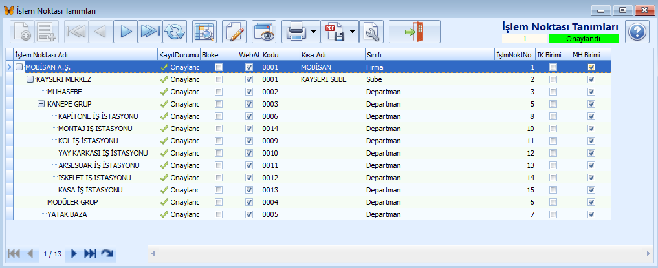Collapse the KAYSERİ MERKEZ node
This screenshot has height=268, width=658.
pyautogui.click(x=30, y=79)
